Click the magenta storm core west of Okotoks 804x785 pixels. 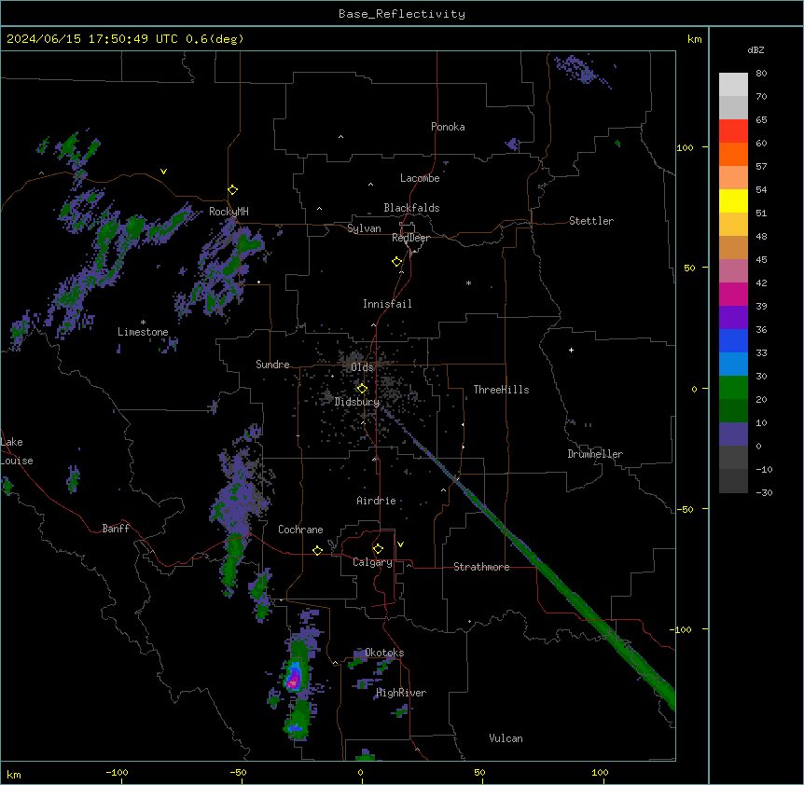point(293,681)
